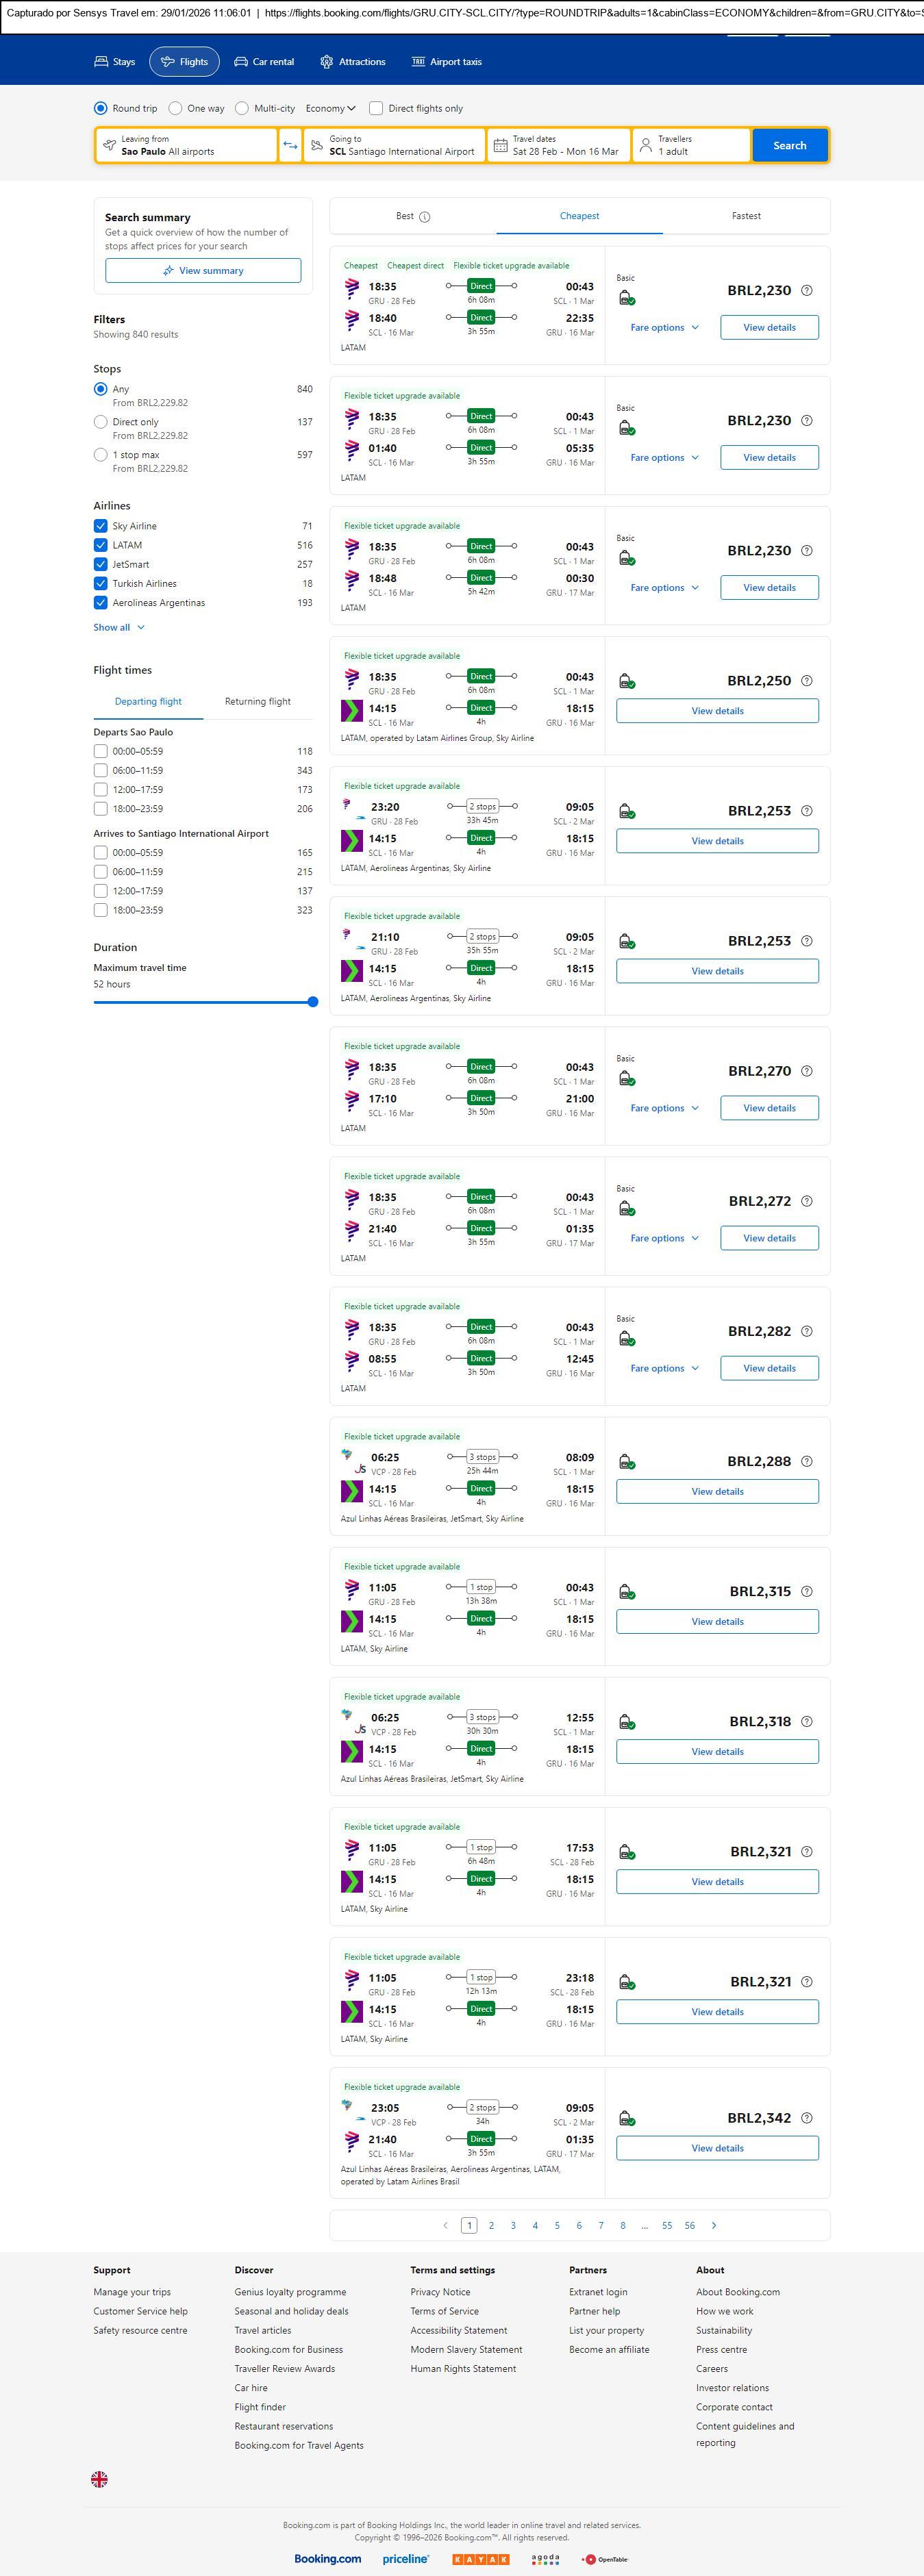Expand Fare options on first flight result
924x2576 pixels.
click(664, 328)
